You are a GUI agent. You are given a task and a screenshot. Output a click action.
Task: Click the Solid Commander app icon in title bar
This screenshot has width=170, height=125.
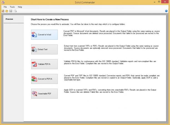[3, 2]
